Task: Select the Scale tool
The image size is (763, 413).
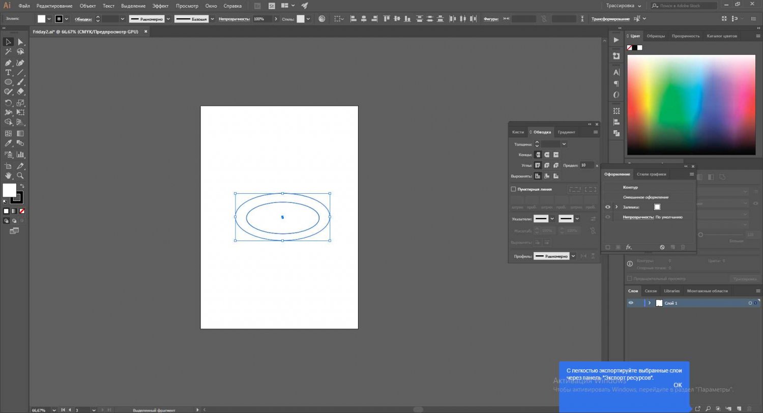Action: 21,103
